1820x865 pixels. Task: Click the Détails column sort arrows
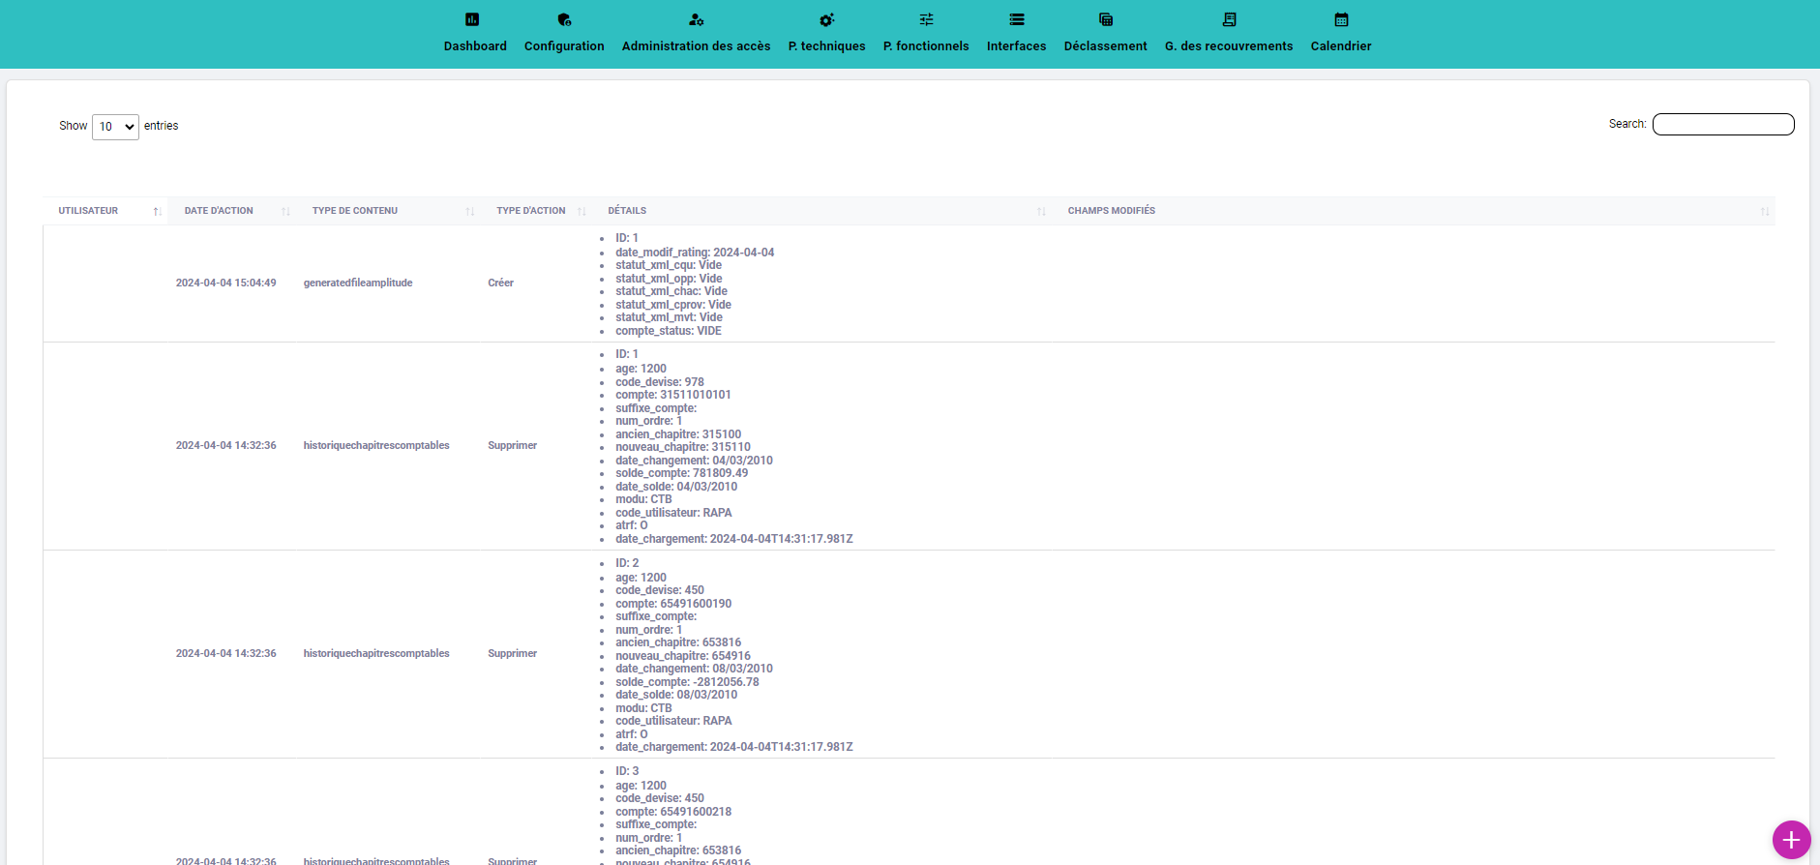tap(1041, 211)
